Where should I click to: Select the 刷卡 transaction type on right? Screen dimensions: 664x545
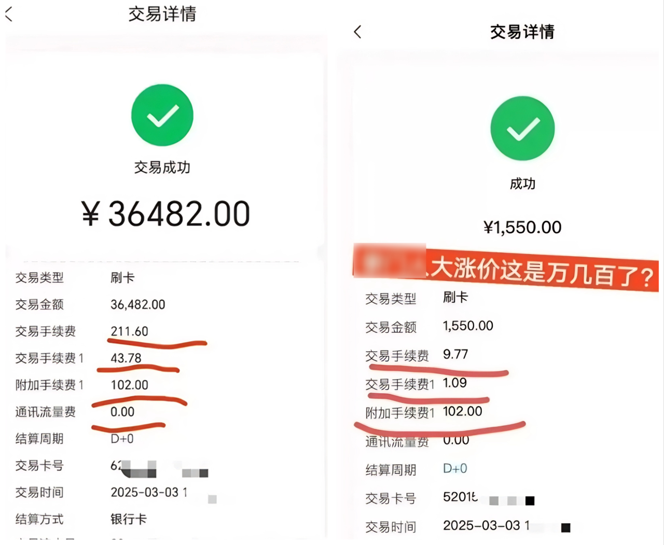pos(455,297)
